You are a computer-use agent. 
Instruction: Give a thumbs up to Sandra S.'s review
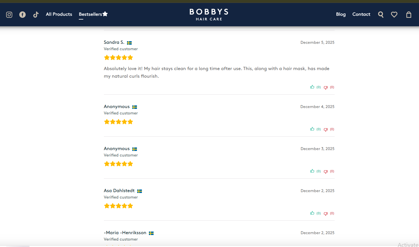pos(312,87)
